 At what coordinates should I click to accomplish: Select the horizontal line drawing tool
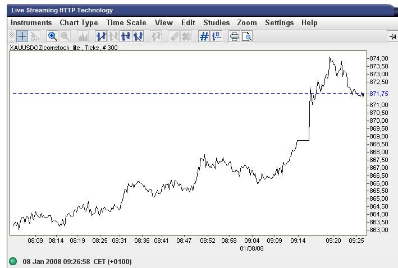126,36
